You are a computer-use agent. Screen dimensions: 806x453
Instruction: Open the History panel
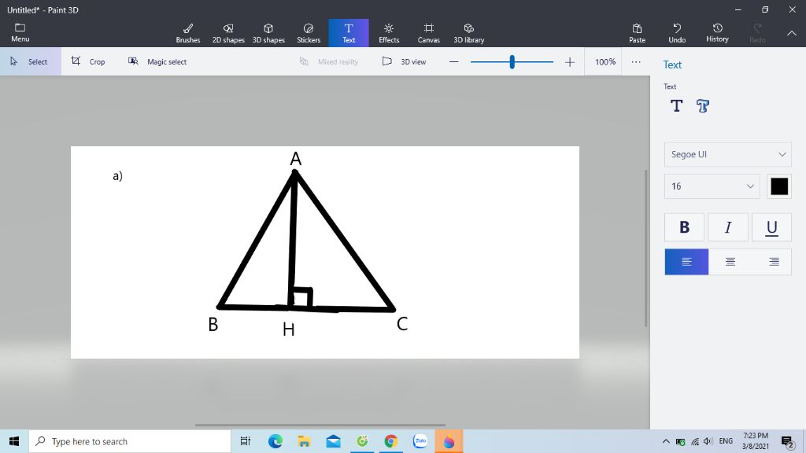717,33
